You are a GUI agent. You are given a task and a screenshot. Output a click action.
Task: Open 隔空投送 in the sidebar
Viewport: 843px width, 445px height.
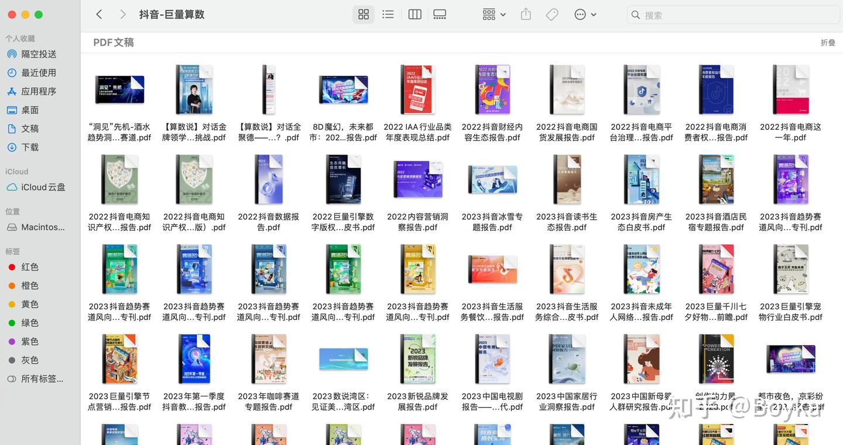[40, 54]
